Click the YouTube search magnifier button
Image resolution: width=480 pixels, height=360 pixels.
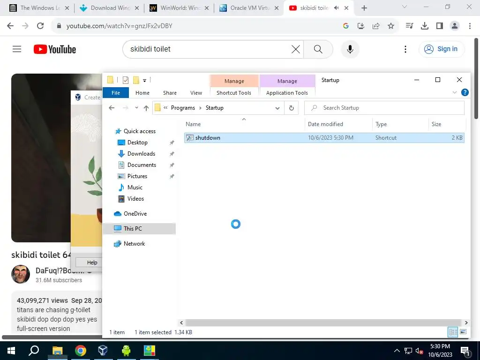click(318, 49)
